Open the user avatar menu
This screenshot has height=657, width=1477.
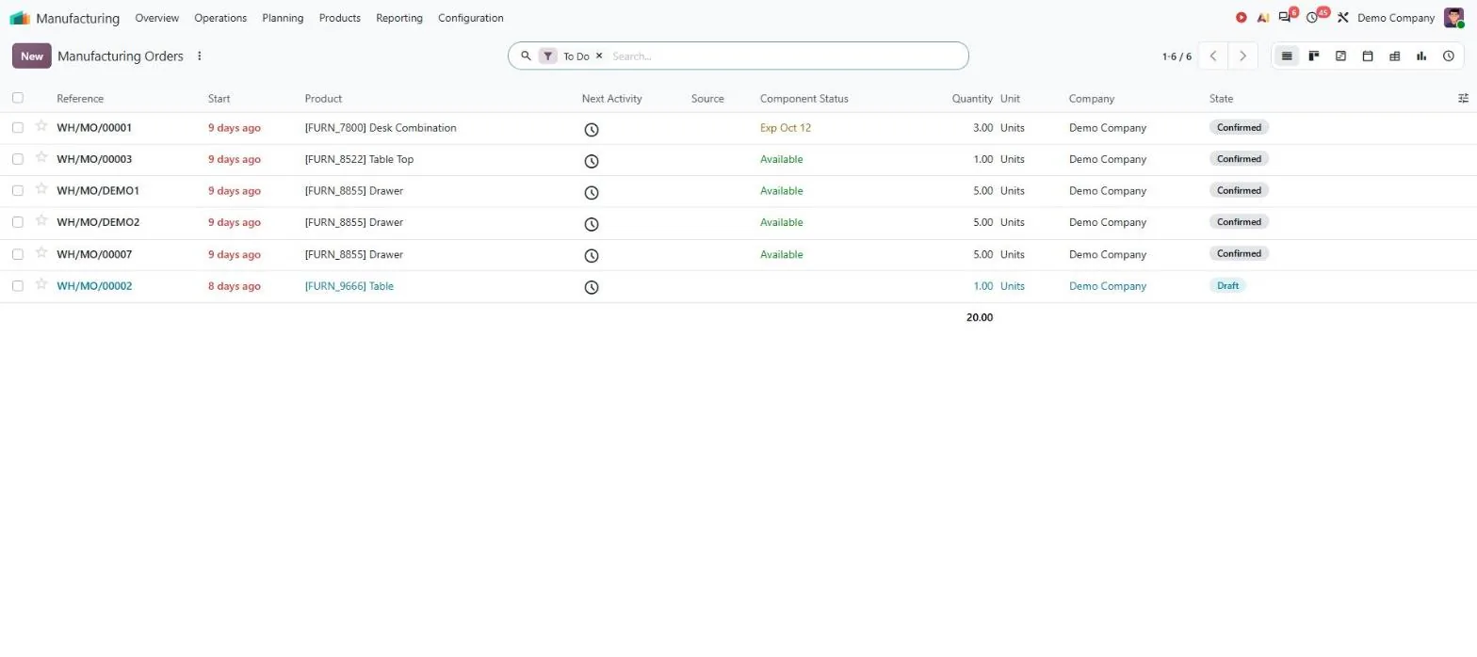(1453, 18)
